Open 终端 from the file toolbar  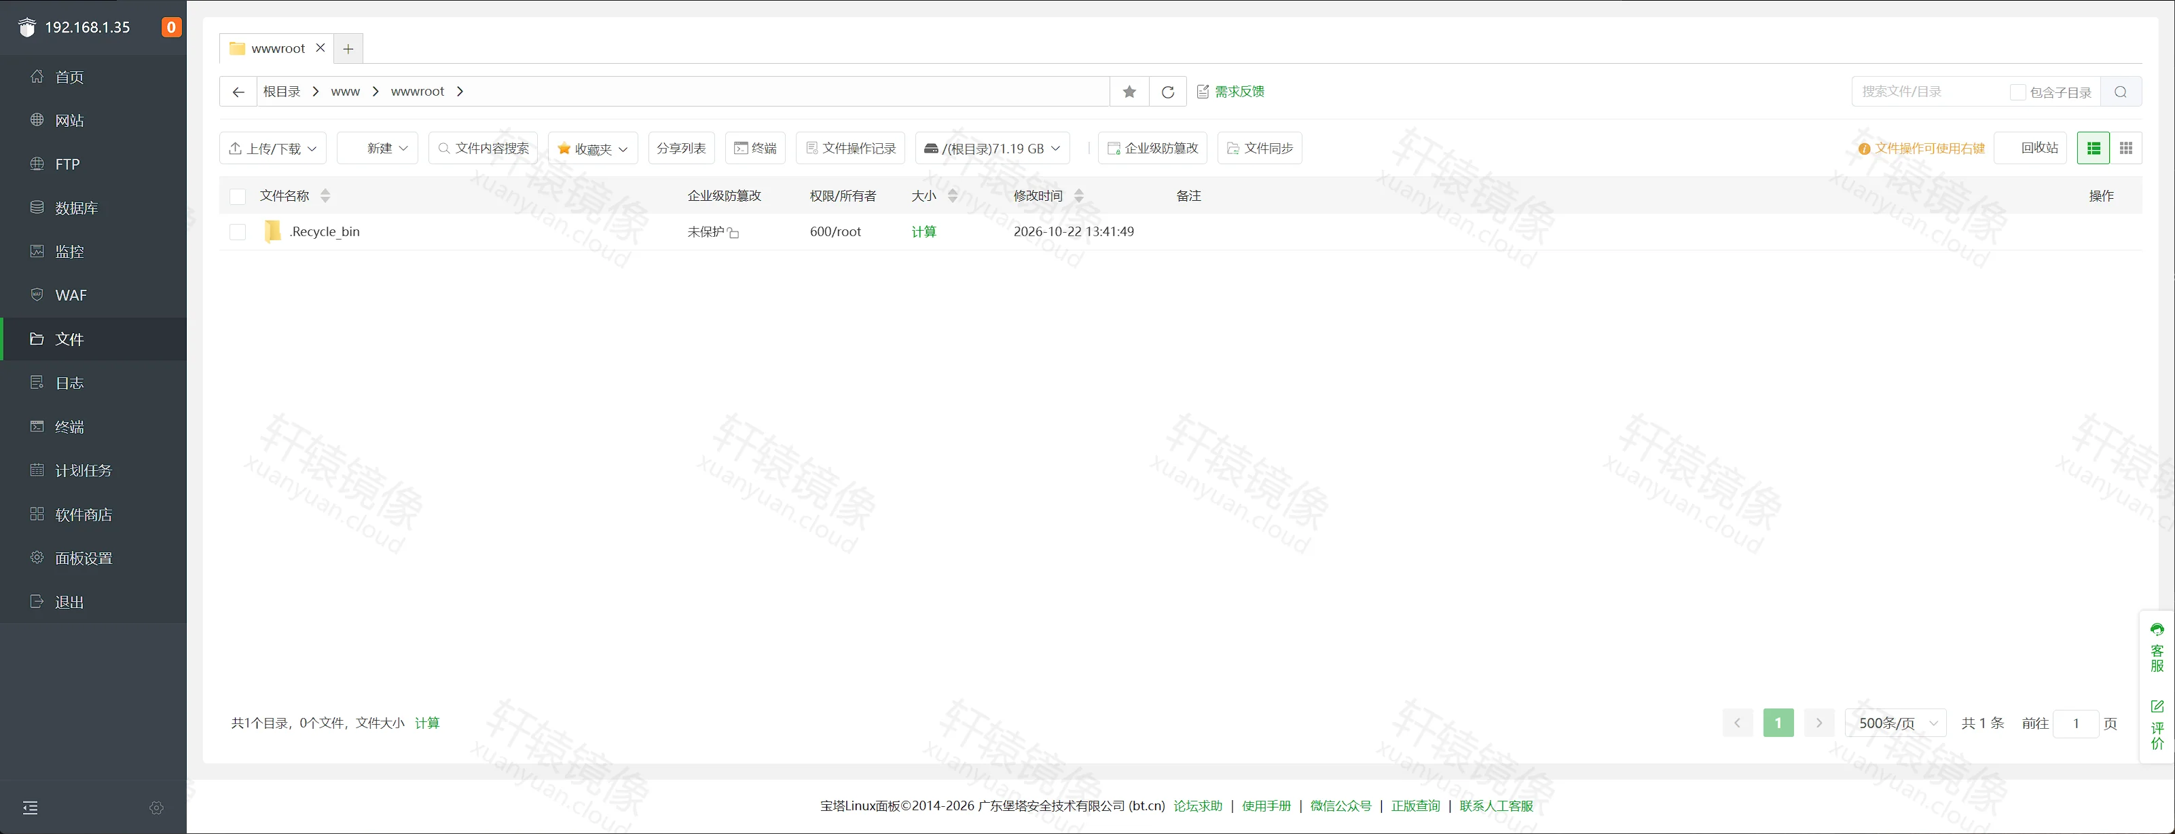point(755,149)
